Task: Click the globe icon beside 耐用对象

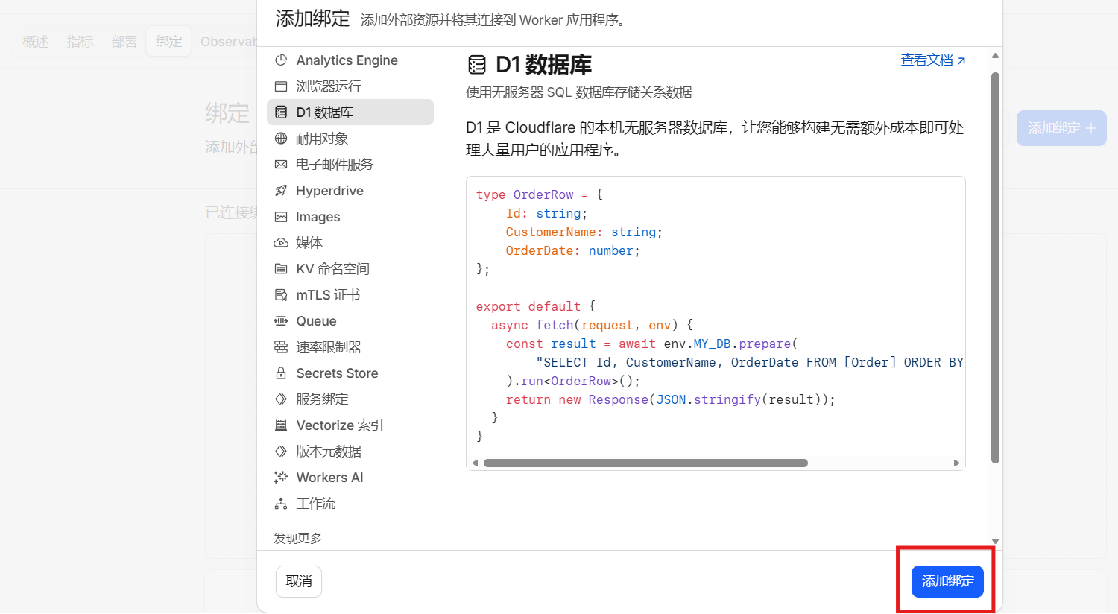Action: point(281,139)
